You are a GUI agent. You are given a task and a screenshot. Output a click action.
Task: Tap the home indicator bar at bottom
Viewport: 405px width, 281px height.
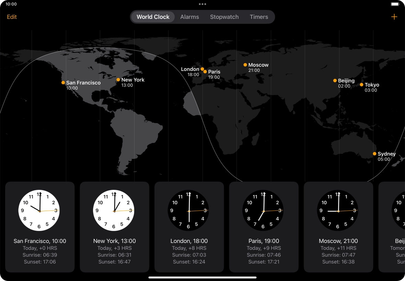202,277
